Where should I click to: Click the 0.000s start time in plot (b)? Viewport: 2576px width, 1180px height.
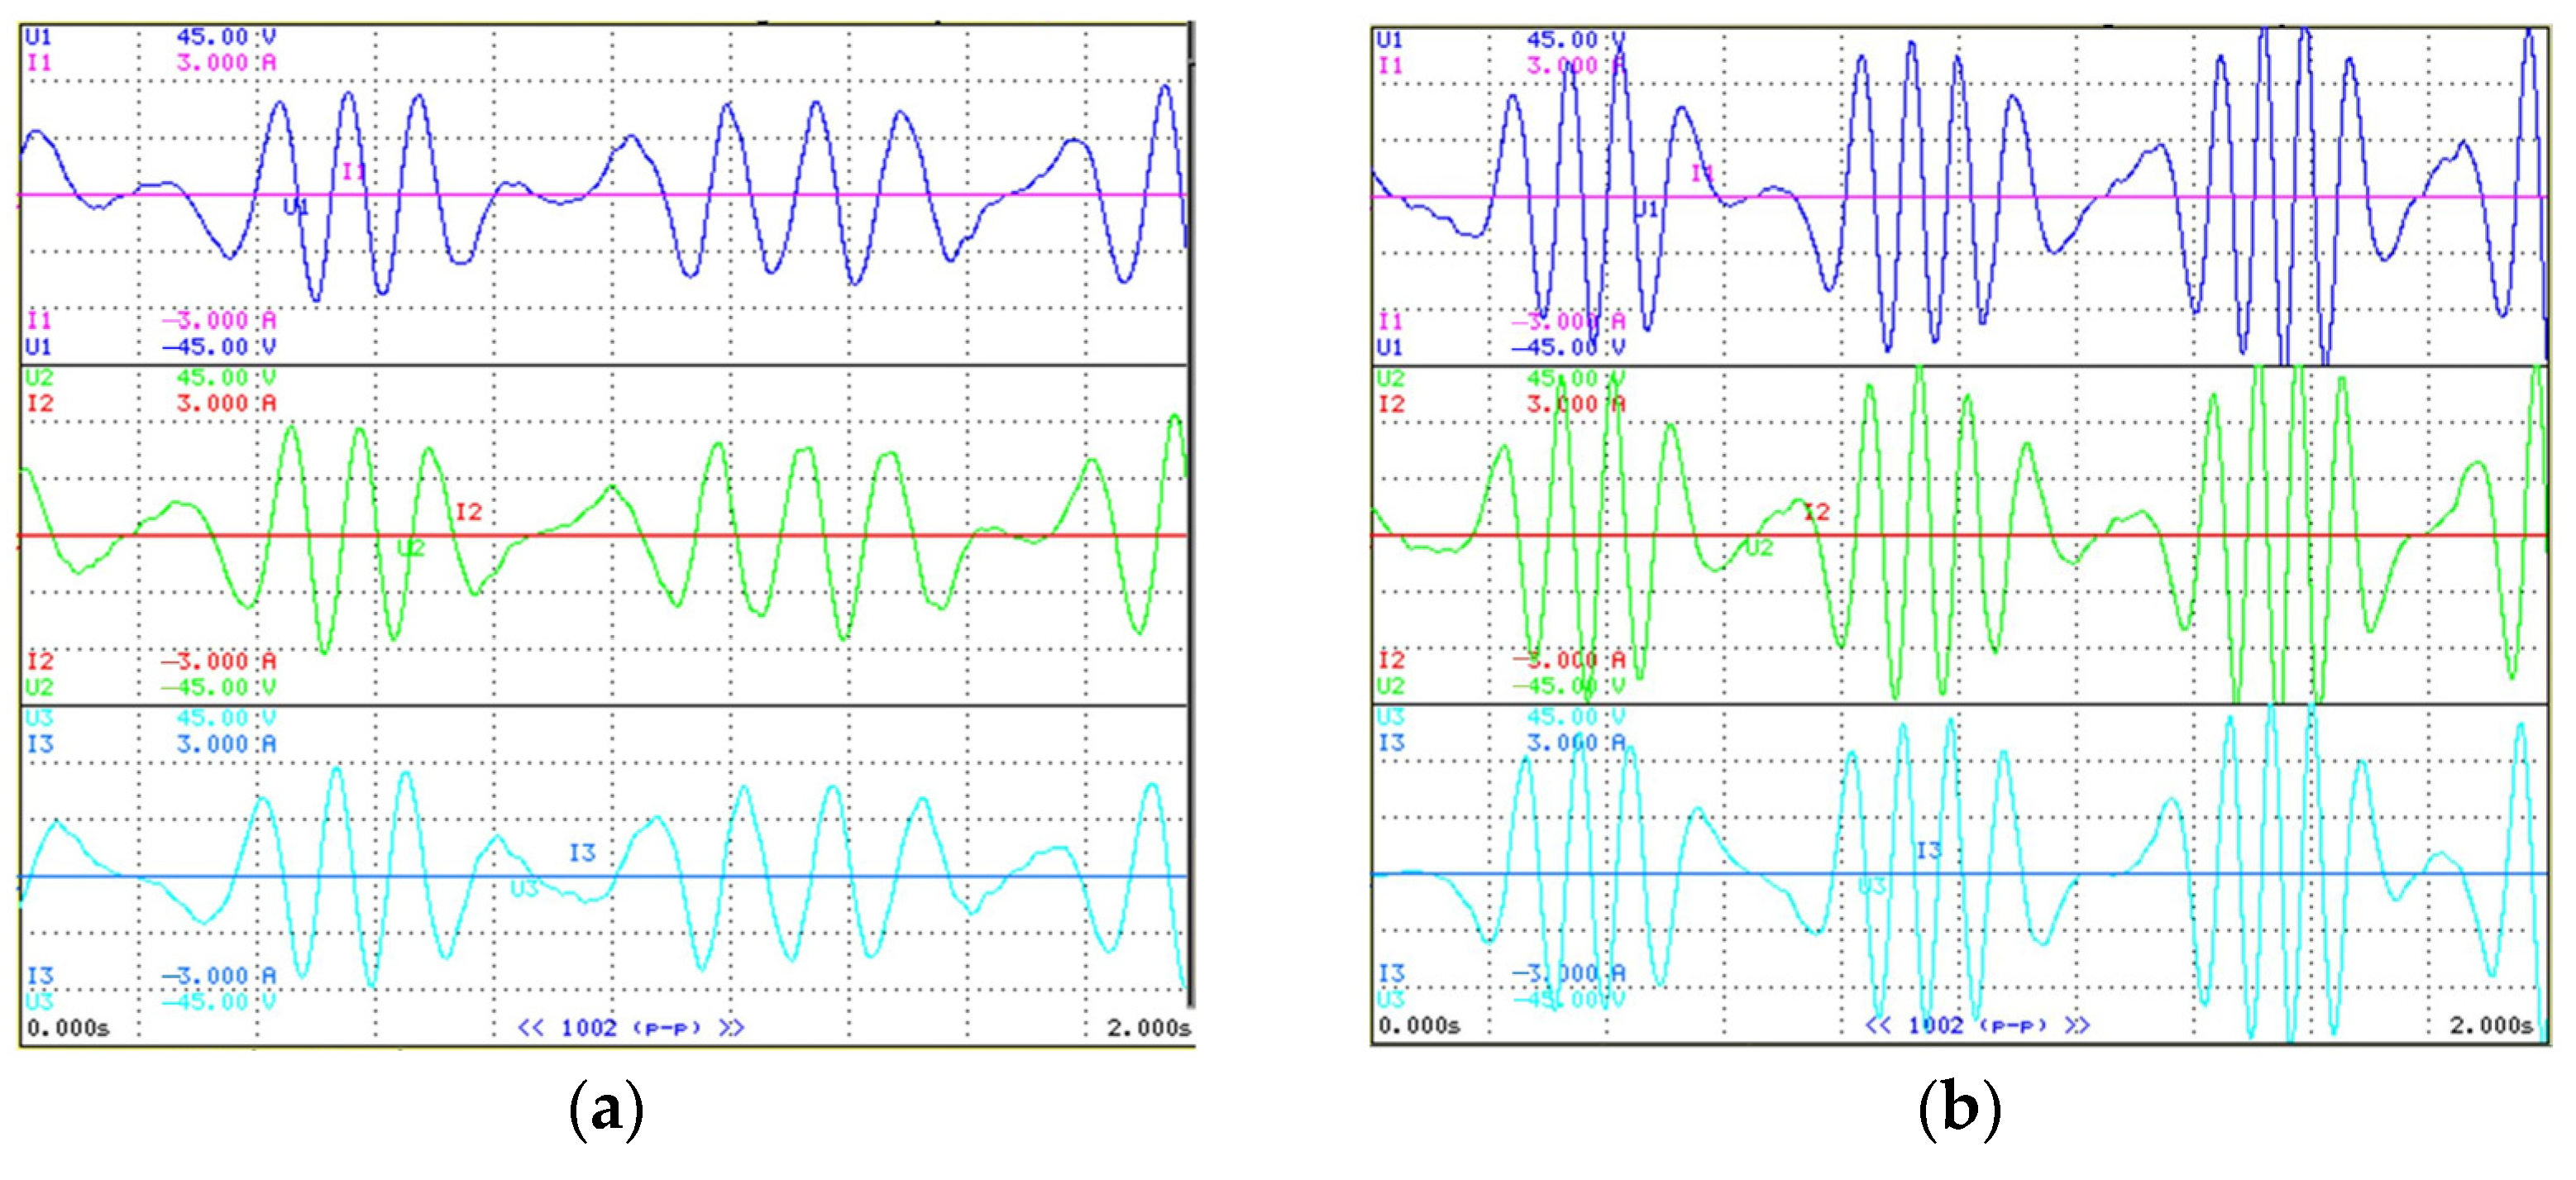[x=1419, y=1026]
